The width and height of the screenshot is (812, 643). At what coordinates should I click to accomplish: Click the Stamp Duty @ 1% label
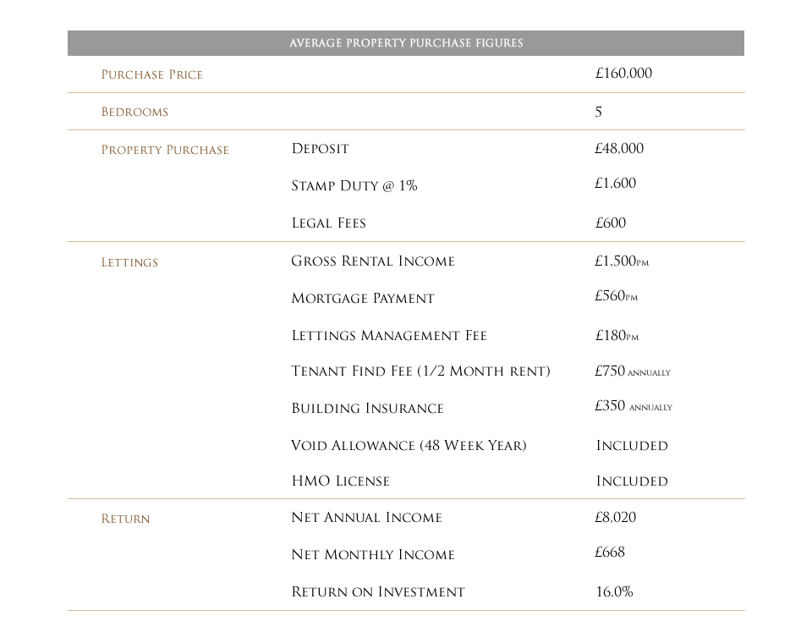354,186
